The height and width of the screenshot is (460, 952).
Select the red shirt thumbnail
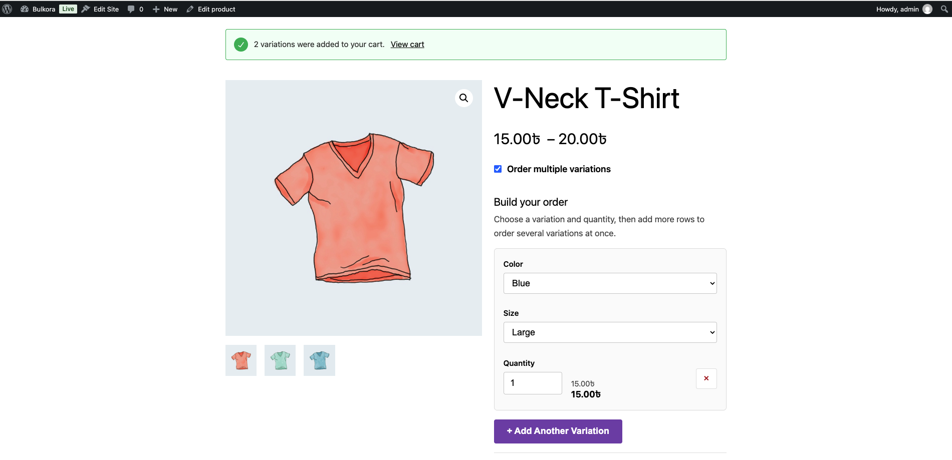coord(241,360)
